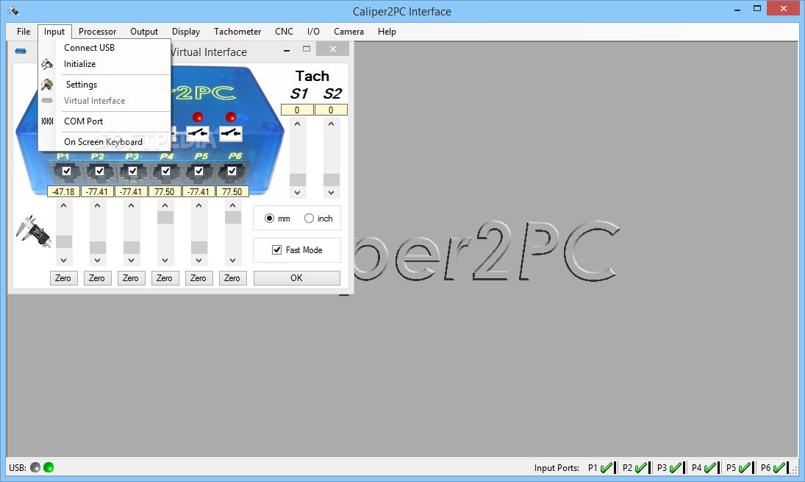Viewport: 805px width, 482px height.
Task: Disable the Fast Mode checkbox
Action: click(276, 250)
